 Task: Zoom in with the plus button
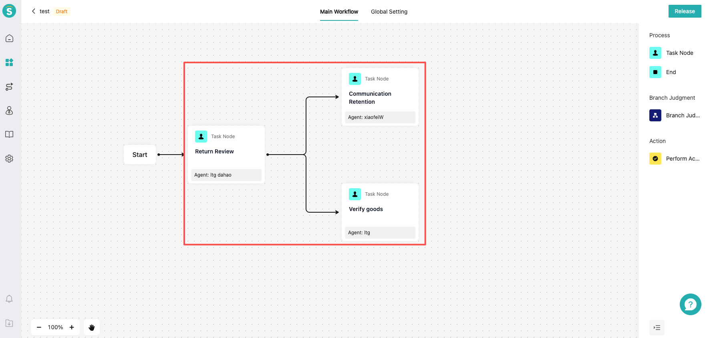[x=72, y=327]
